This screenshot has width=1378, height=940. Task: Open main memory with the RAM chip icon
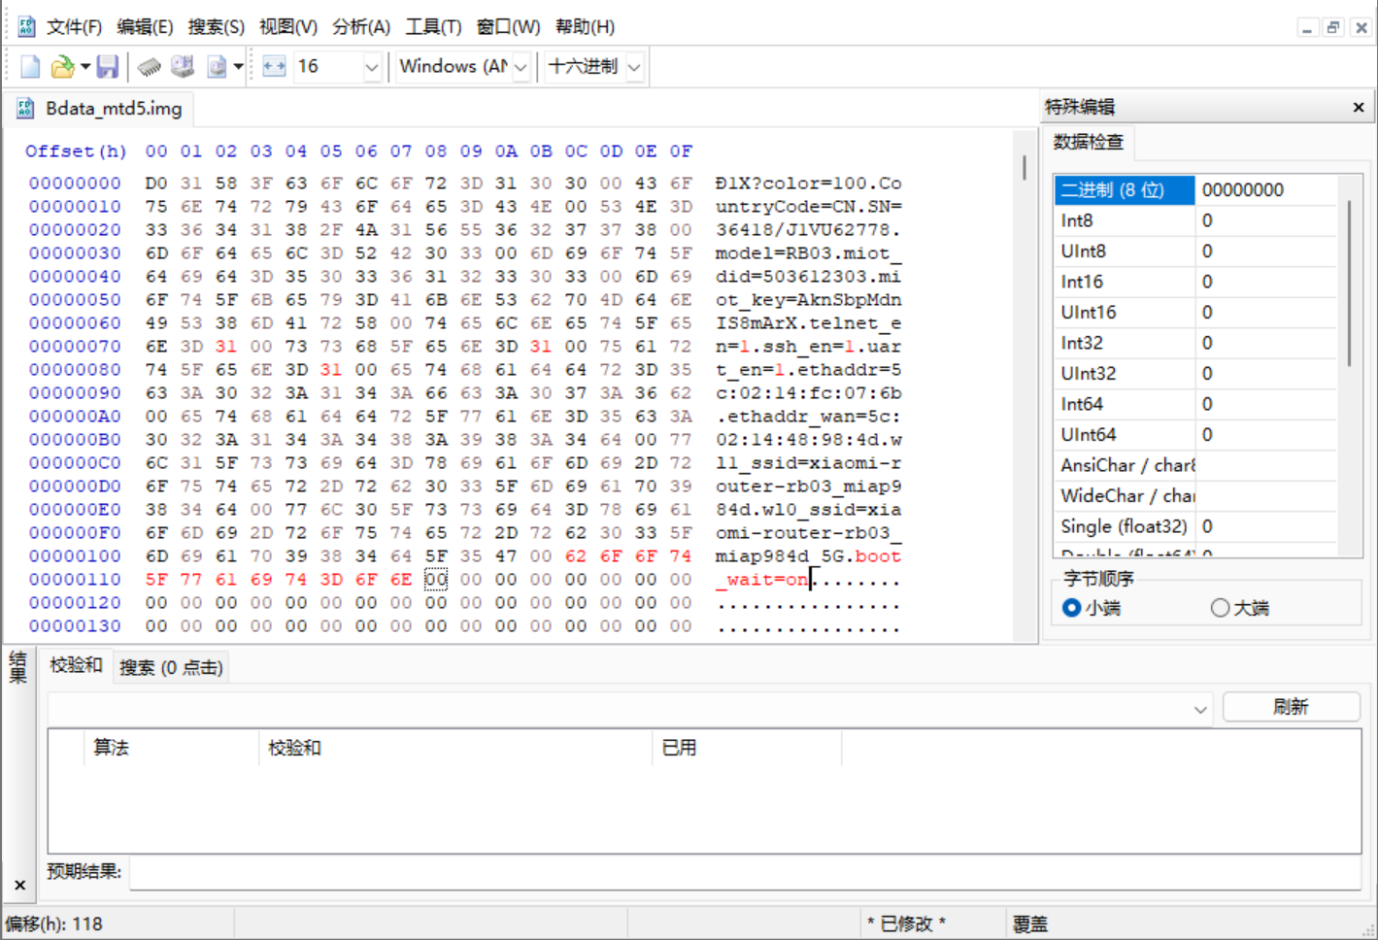point(149,67)
